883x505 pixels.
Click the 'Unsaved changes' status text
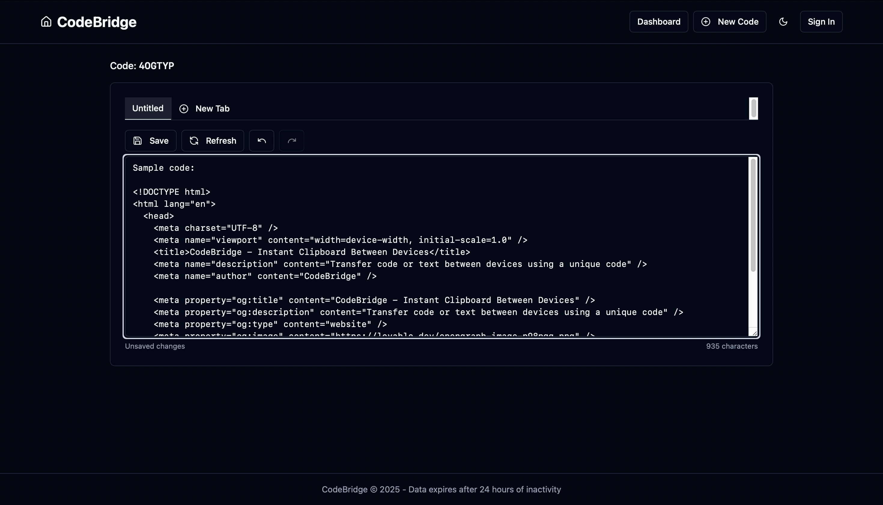[155, 346]
